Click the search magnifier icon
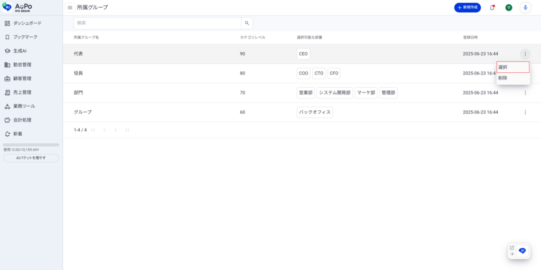 (247, 23)
